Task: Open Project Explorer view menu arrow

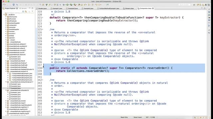Action: 32,12
